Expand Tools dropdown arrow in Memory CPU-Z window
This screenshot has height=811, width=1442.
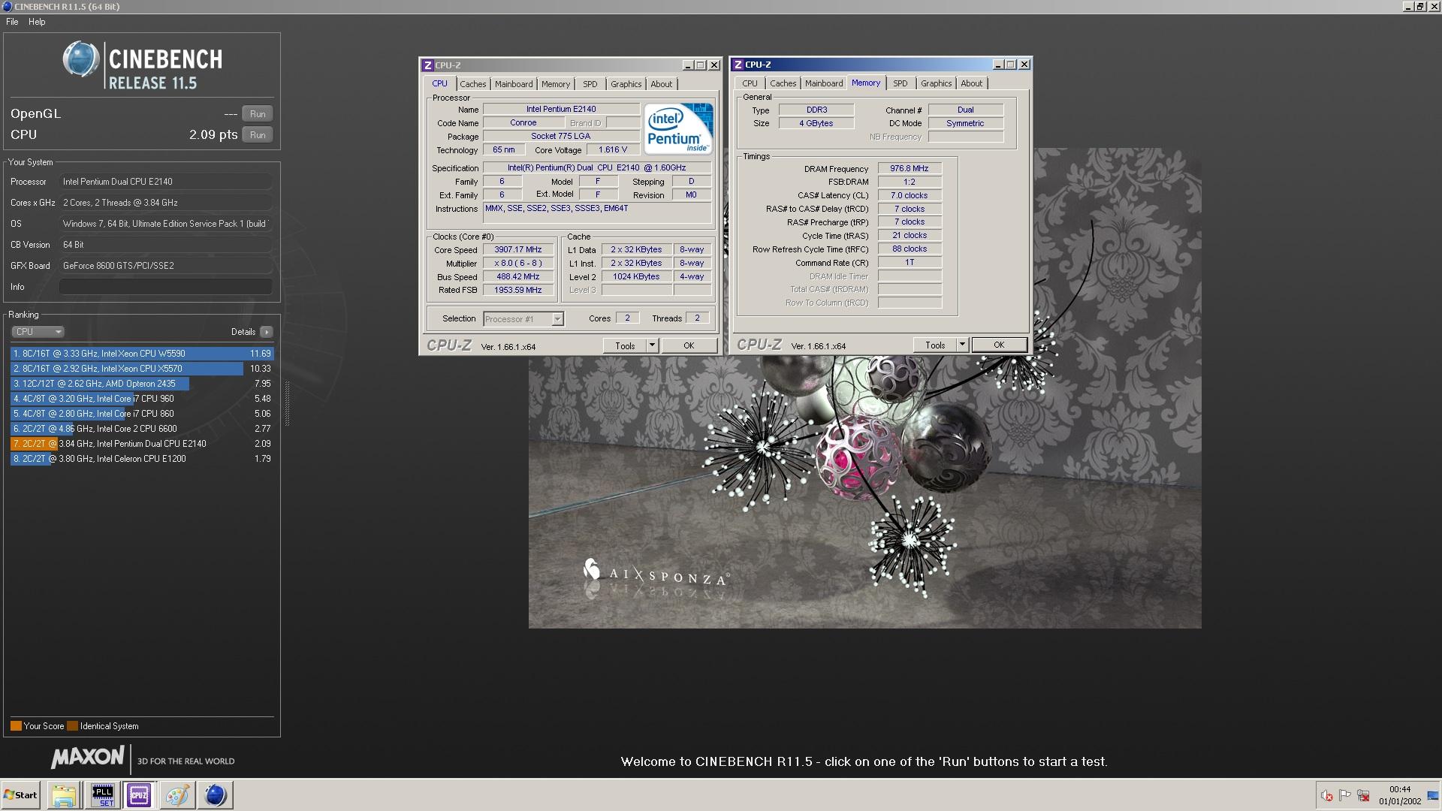[x=962, y=345]
